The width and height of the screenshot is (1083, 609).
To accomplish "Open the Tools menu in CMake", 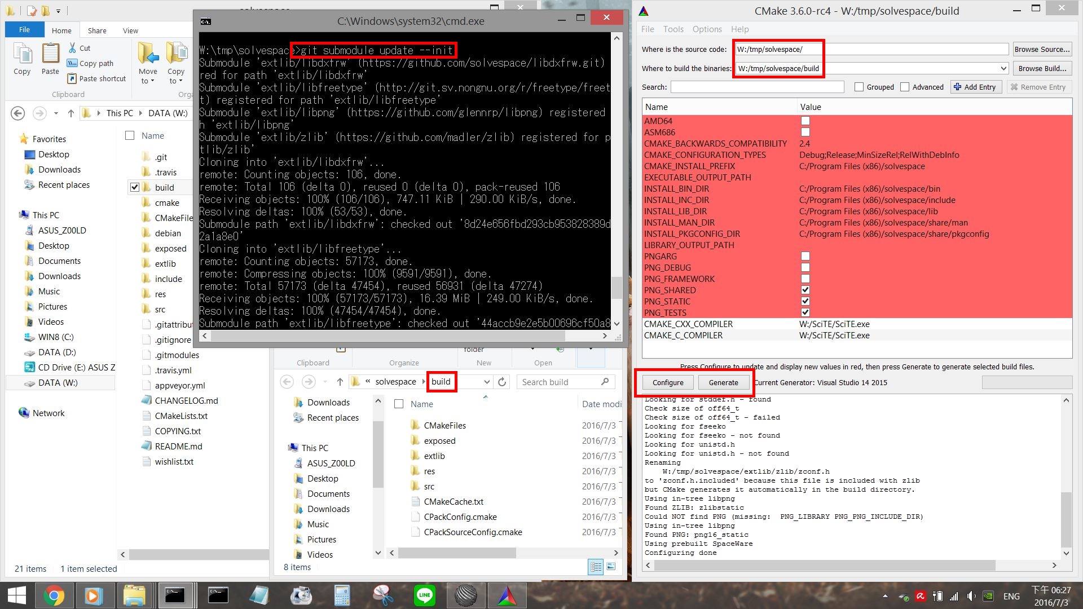I will click(673, 29).
